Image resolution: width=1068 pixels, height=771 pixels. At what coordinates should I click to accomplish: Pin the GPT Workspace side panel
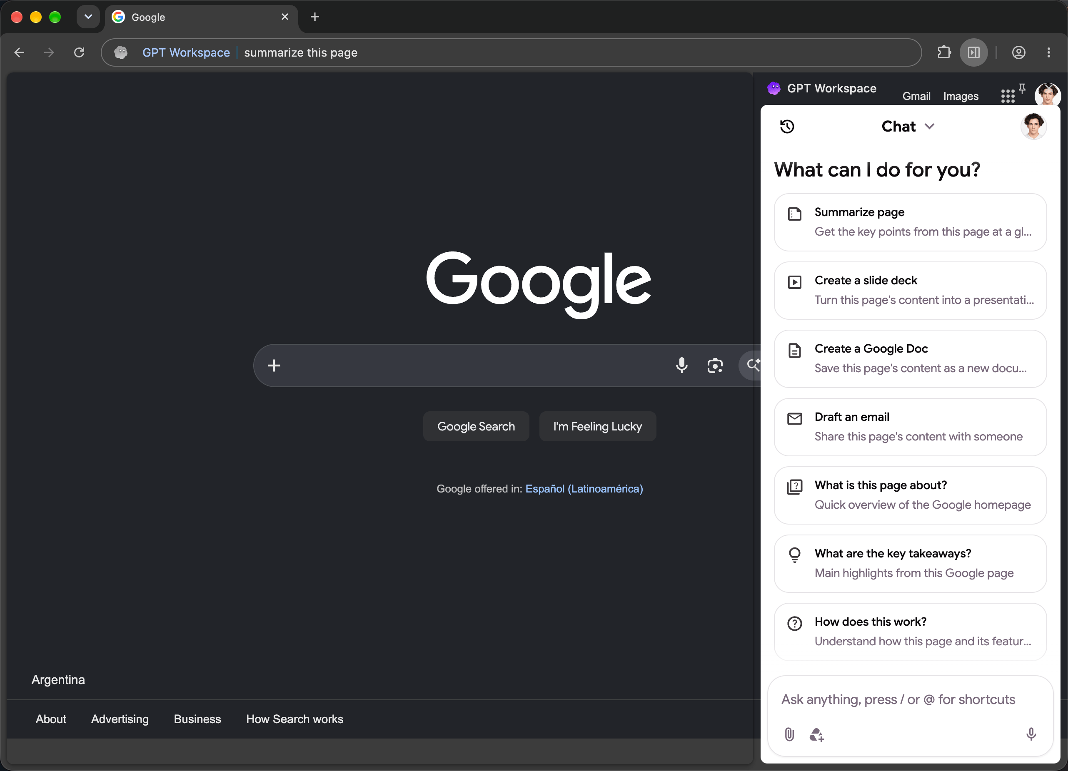1022,88
